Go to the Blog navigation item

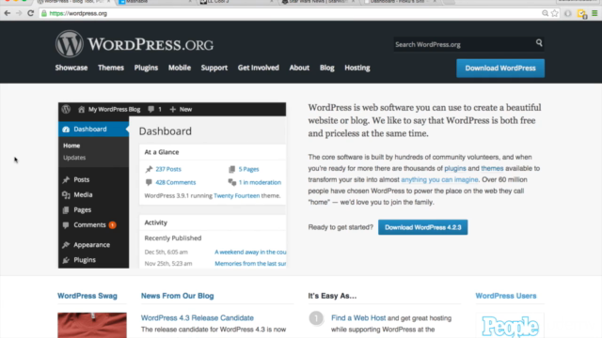click(327, 68)
